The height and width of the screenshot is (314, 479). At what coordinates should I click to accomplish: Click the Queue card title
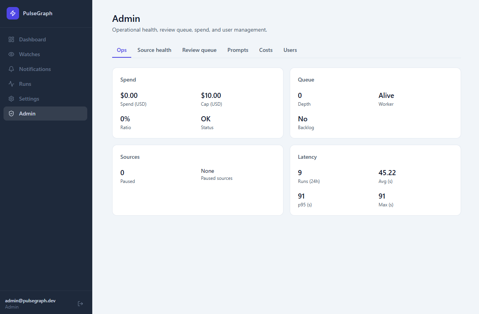[x=306, y=80]
